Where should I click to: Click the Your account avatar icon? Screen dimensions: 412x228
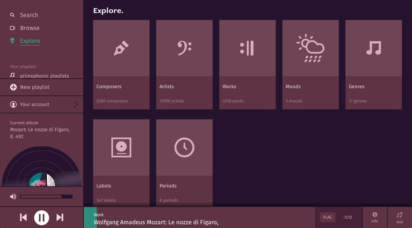click(x=13, y=104)
